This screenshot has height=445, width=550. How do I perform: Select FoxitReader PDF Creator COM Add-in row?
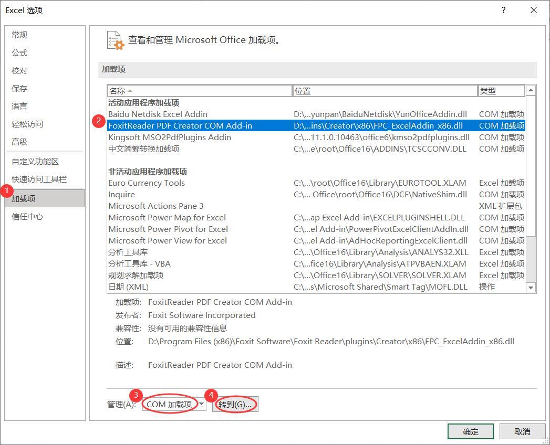tap(316, 126)
